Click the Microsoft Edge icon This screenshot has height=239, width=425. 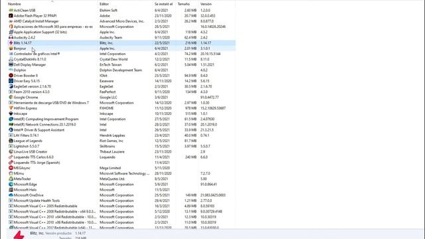(x=11, y=184)
